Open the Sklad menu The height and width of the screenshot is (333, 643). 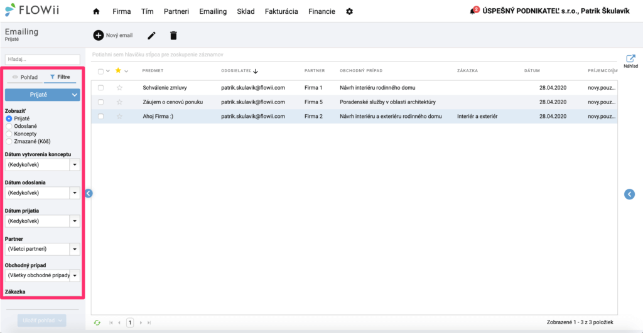pyautogui.click(x=246, y=11)
